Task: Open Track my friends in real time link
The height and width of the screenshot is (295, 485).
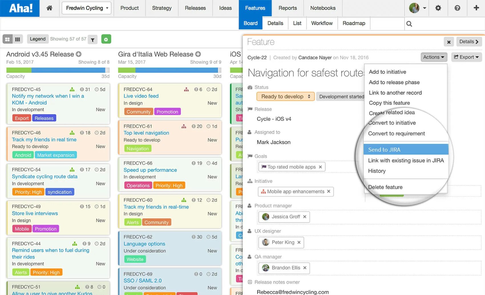Action: 44,139
